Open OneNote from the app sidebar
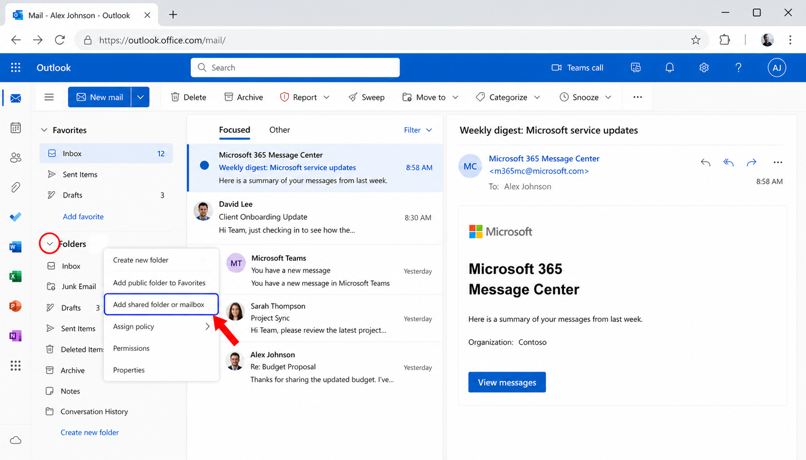Viewport: 806px width, 460px height. point(16,336)
